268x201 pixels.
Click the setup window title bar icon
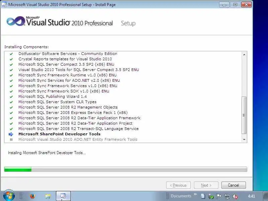4,4
